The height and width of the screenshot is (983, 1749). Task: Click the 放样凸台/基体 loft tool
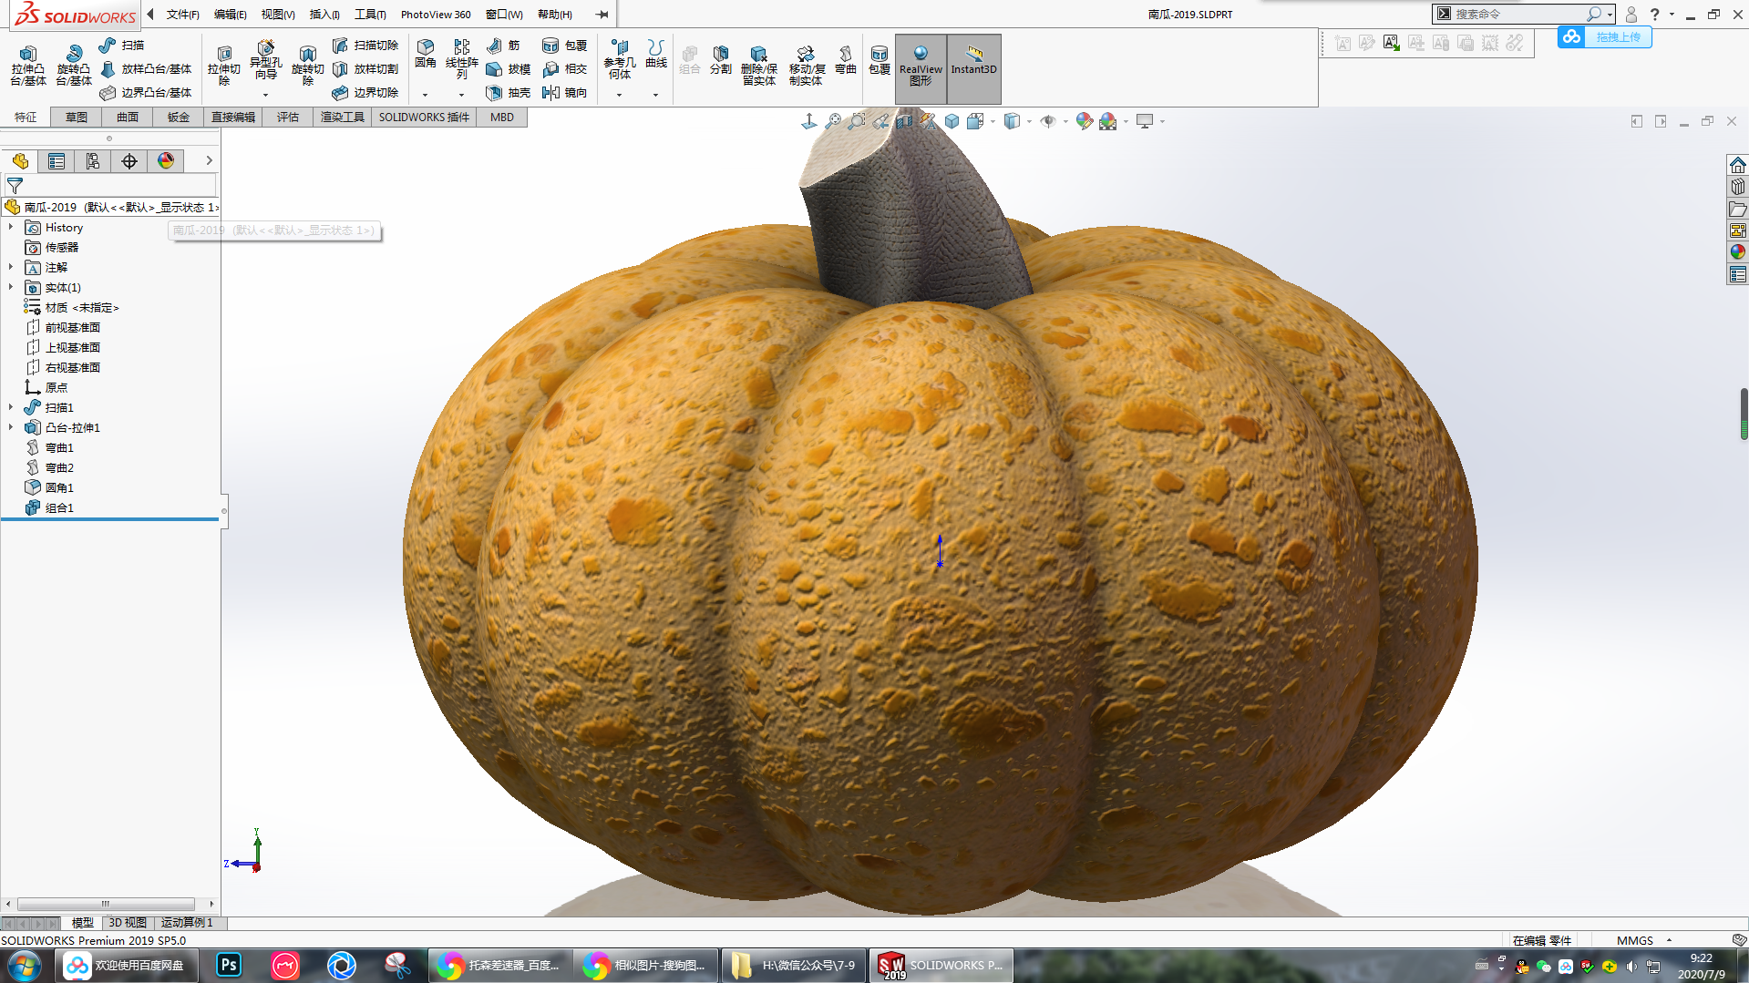tap(146, 68)
